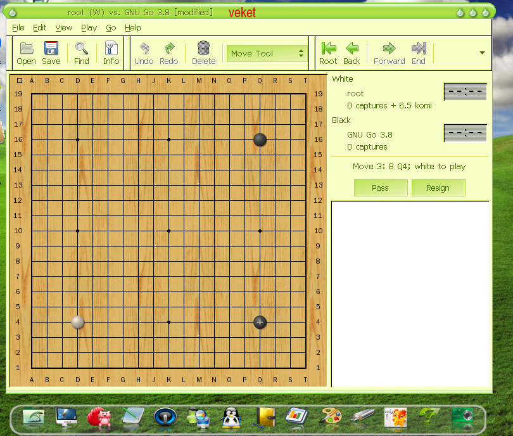Viewport: 513px width, 436px height.
Task: Click the Resign button
Action: click(438, 188)
